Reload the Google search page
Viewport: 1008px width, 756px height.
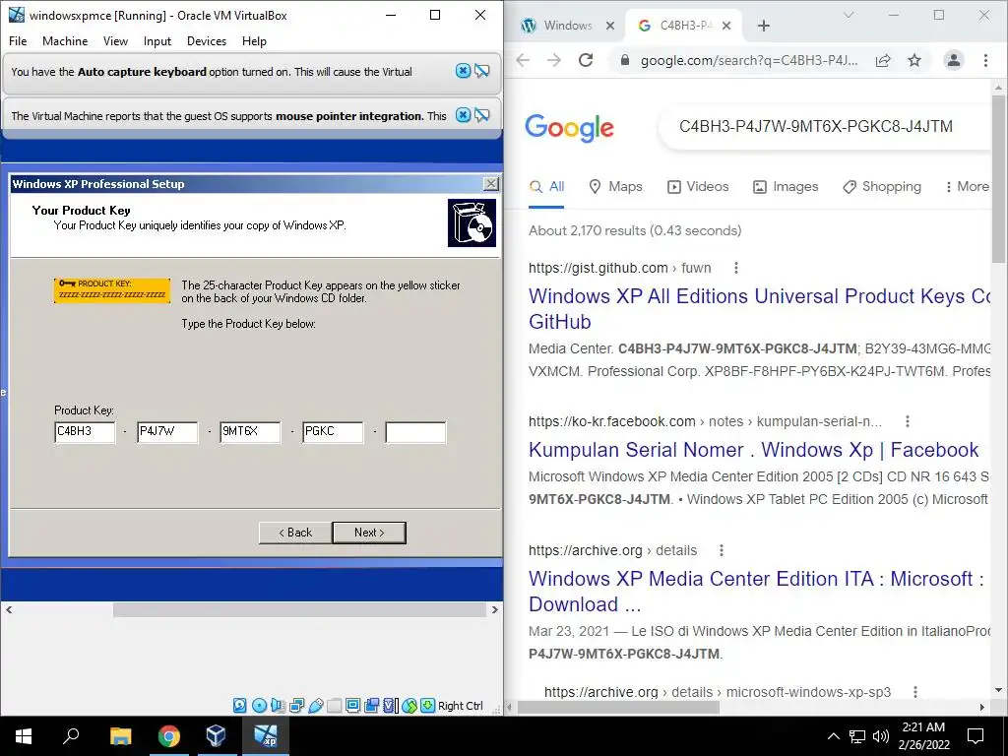pos(586,60)
